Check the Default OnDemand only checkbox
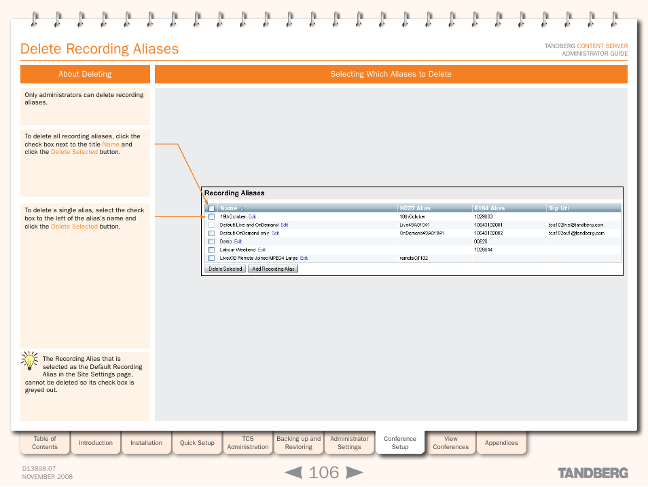The image size is (648, 487). [x=212, y=233]
